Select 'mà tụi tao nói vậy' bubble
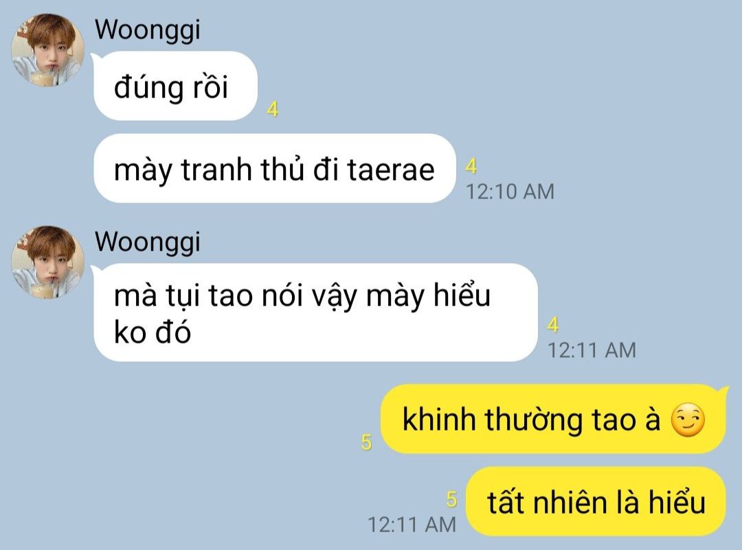742x550 pixels. pyautogui.click(x=315, y=312)
